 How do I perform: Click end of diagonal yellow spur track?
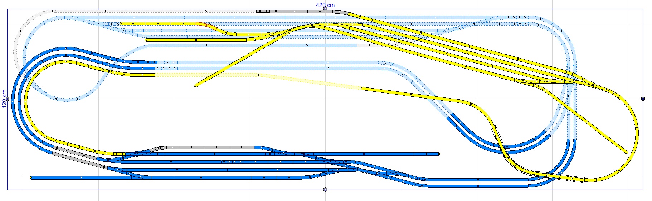click(x=196, y=86)
